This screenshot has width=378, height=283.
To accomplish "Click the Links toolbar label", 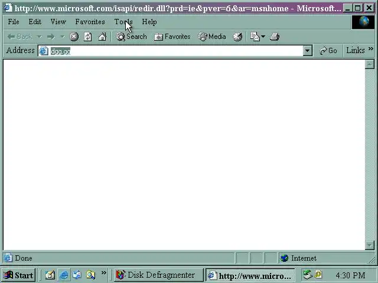I will click(x=356, y=50).
